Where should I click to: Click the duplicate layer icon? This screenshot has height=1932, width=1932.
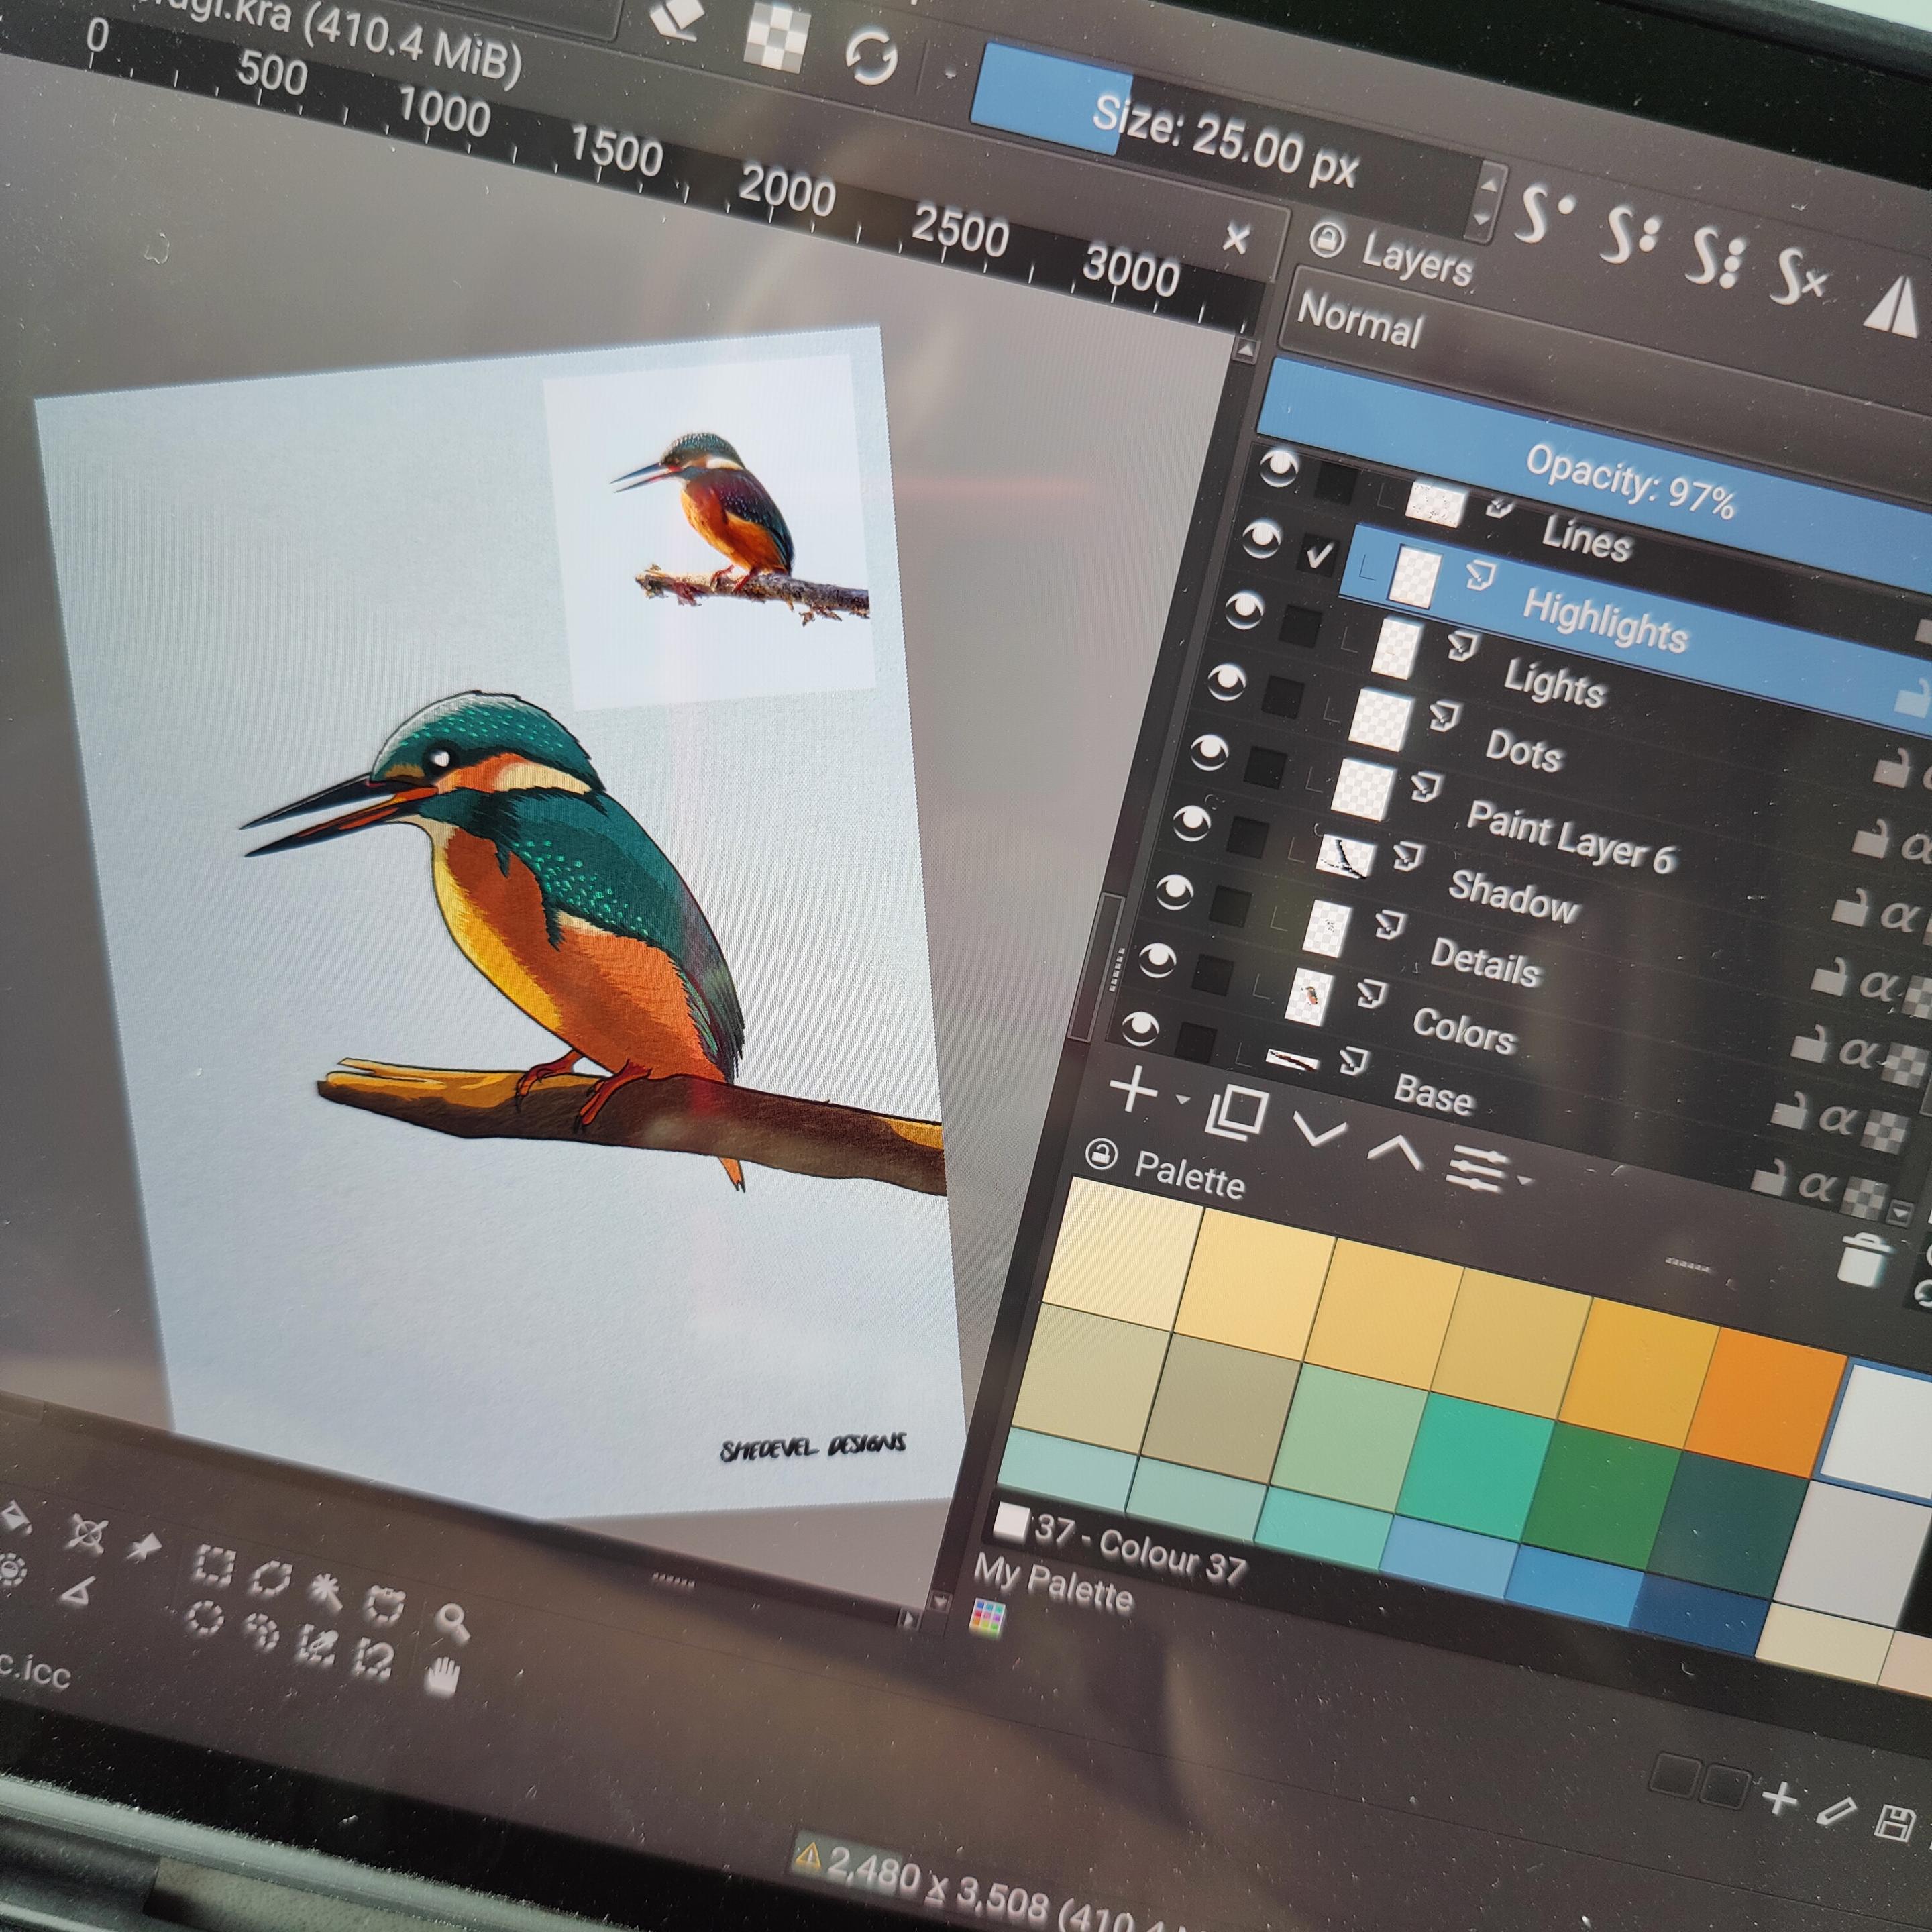pyautogui.click(x=1237, y=1112)
